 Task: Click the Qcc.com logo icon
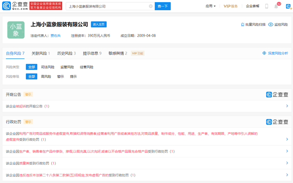point(6,6)
